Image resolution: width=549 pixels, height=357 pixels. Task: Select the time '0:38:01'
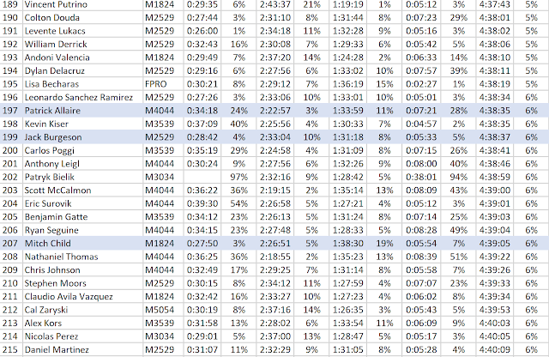(x=421, y=178)
